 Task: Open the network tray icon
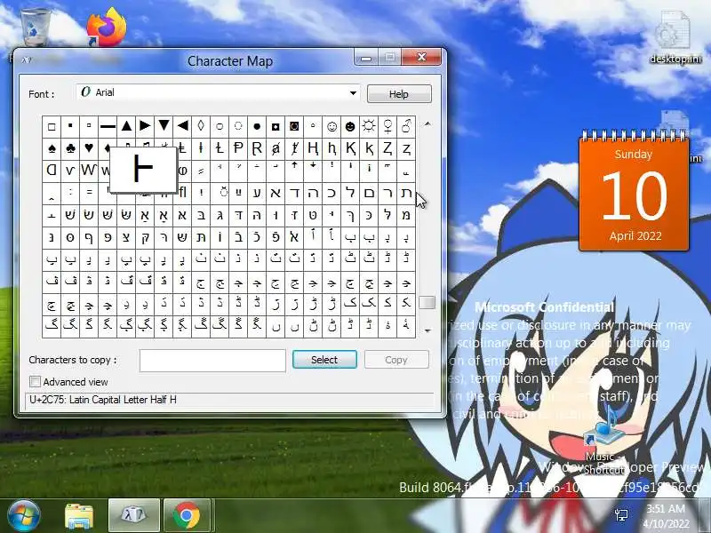click(x=621, y=515)
